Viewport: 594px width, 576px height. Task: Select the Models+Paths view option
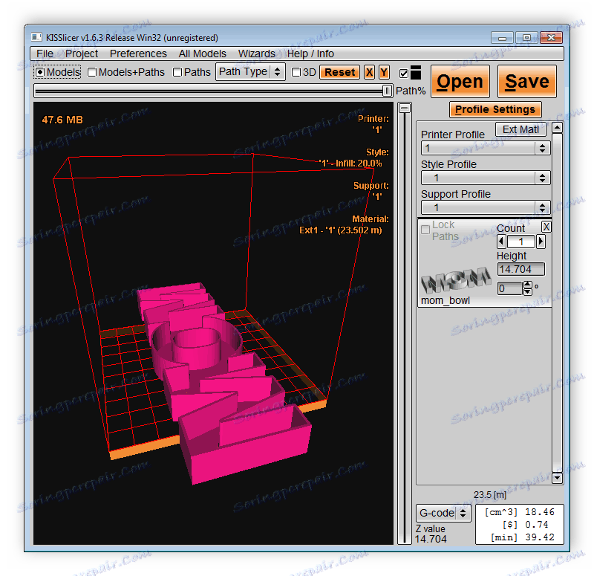click(x=92, y=72)
